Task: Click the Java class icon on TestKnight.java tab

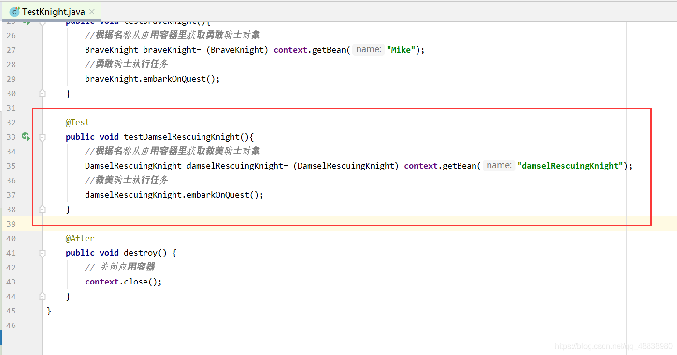Action: pyautogui.click(x=14, y=12)
